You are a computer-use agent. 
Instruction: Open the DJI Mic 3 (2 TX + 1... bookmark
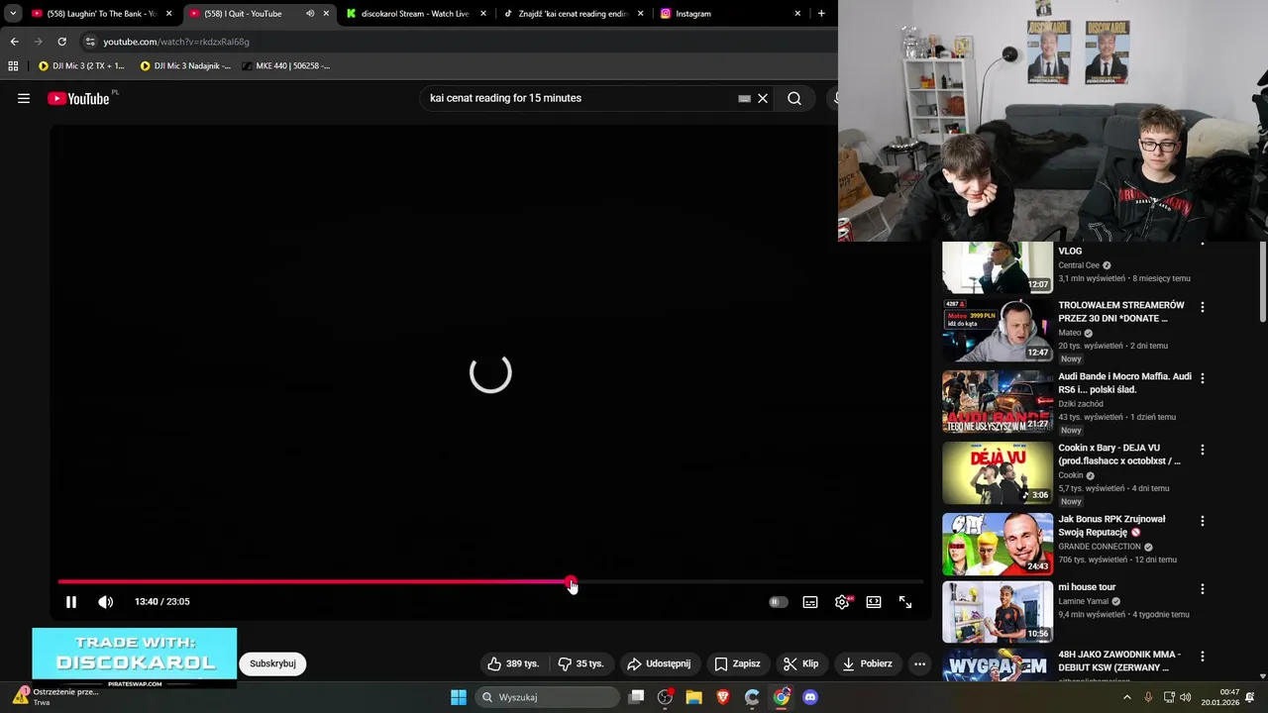click(x=81, y=65)
